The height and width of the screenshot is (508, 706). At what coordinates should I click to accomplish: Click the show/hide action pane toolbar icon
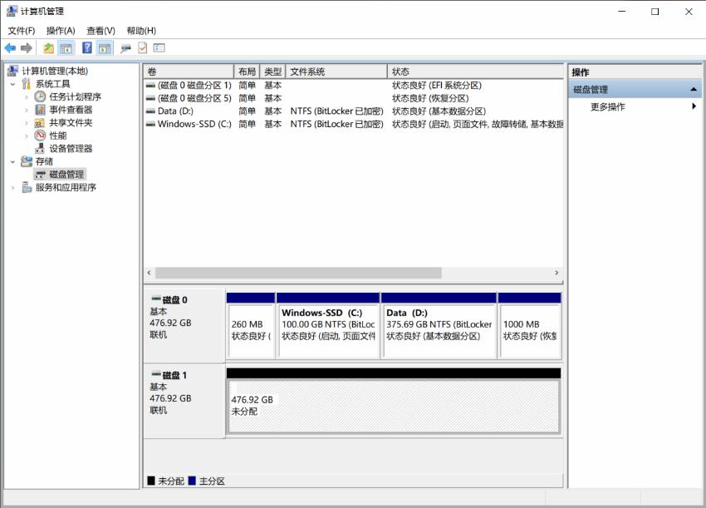click(104, 47)
